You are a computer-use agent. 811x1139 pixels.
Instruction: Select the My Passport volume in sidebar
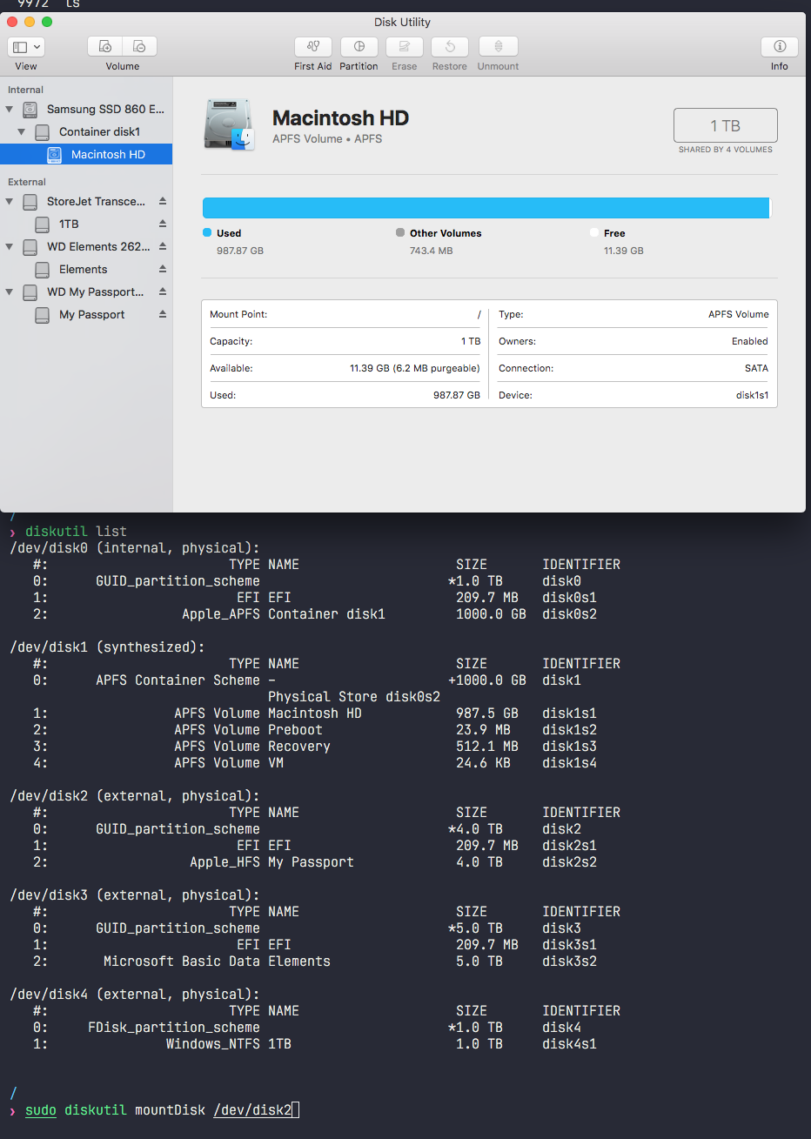click(91, 315)
